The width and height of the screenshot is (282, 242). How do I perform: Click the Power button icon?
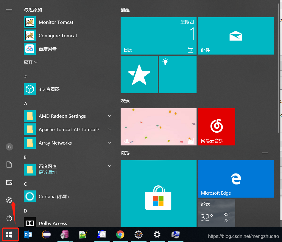(9, 218)
